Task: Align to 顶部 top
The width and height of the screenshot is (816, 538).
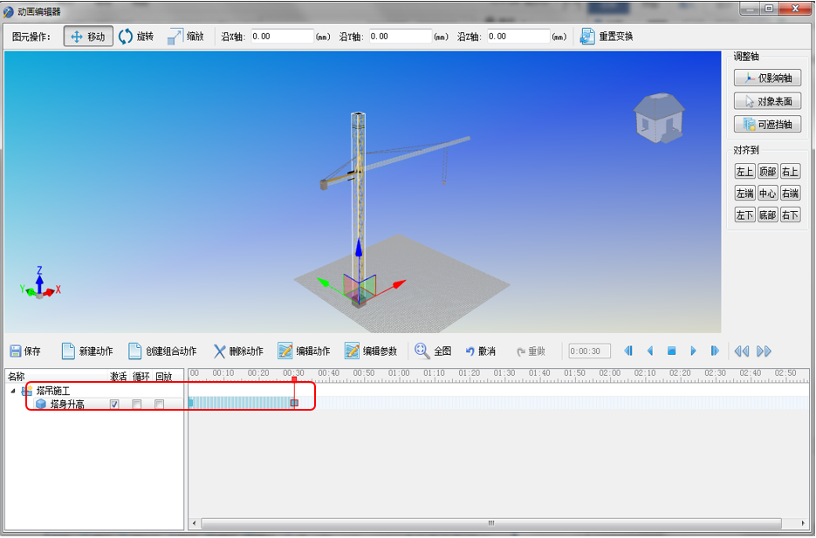Action: (x=768, y=172)
